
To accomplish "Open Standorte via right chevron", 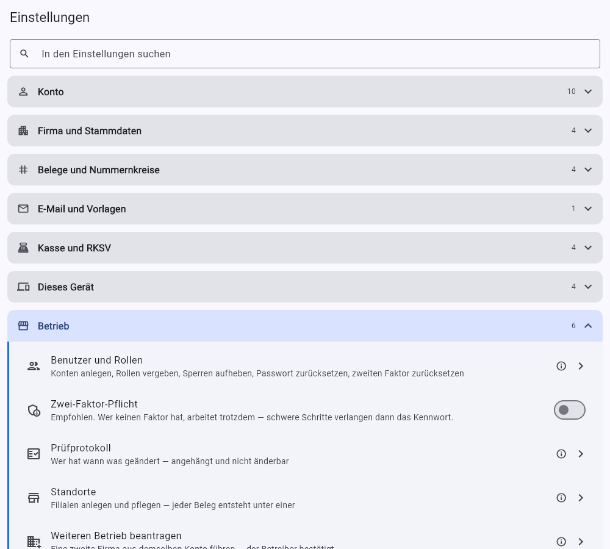I will (581, 498).
